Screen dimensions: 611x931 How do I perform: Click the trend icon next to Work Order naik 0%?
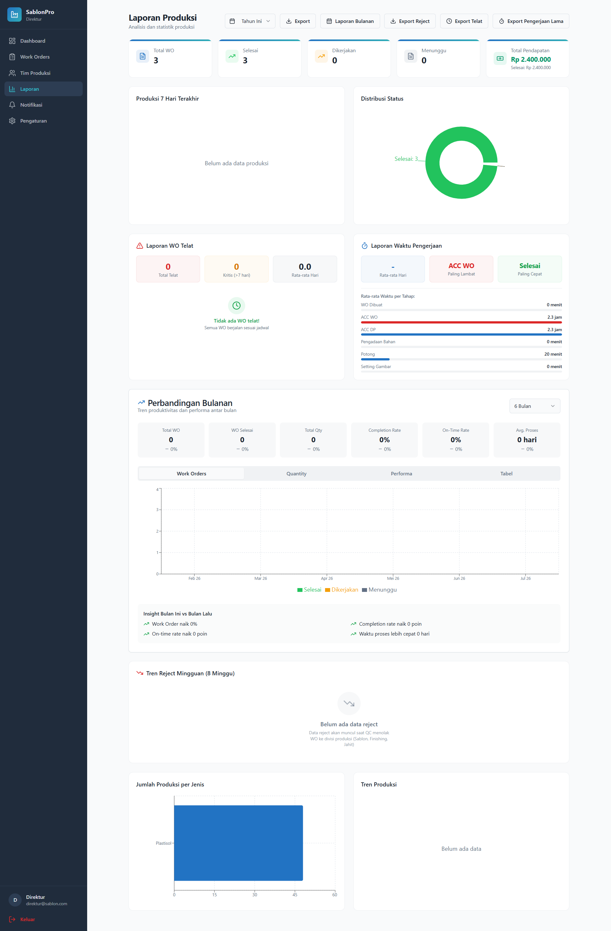(x=147, y=624)
